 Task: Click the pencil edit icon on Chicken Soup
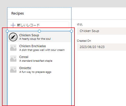point(13,37)
